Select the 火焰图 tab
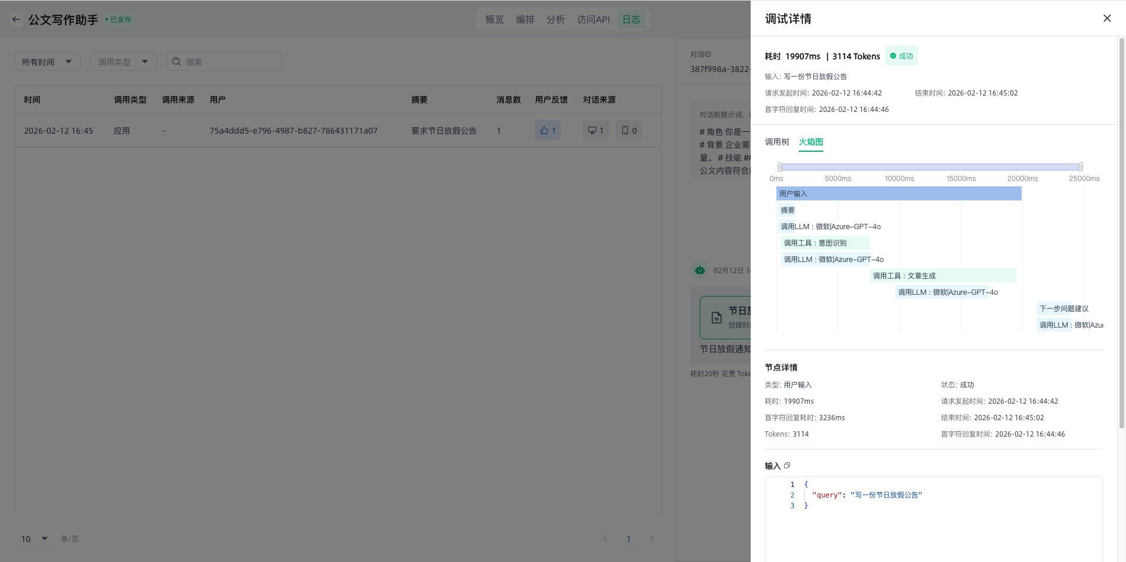This screenshot has width=1126, height=562. [x=810, y=142]
